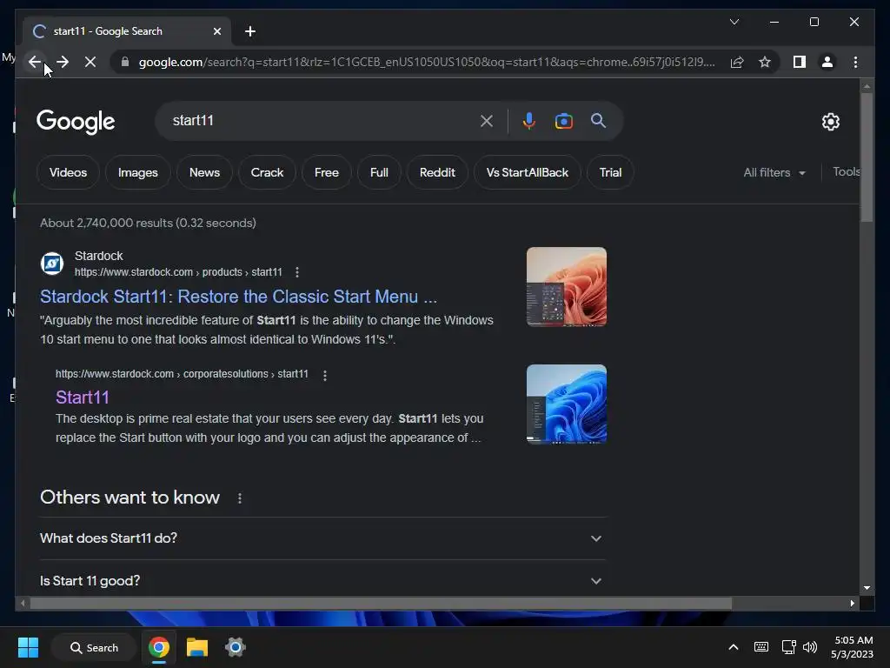View site information via the lock icon
The height and width of the screenshot is (668, 890).
[125, 62]
